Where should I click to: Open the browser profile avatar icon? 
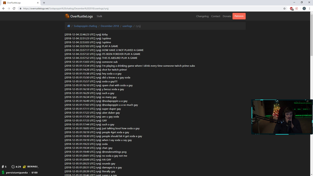coord(304,9)
